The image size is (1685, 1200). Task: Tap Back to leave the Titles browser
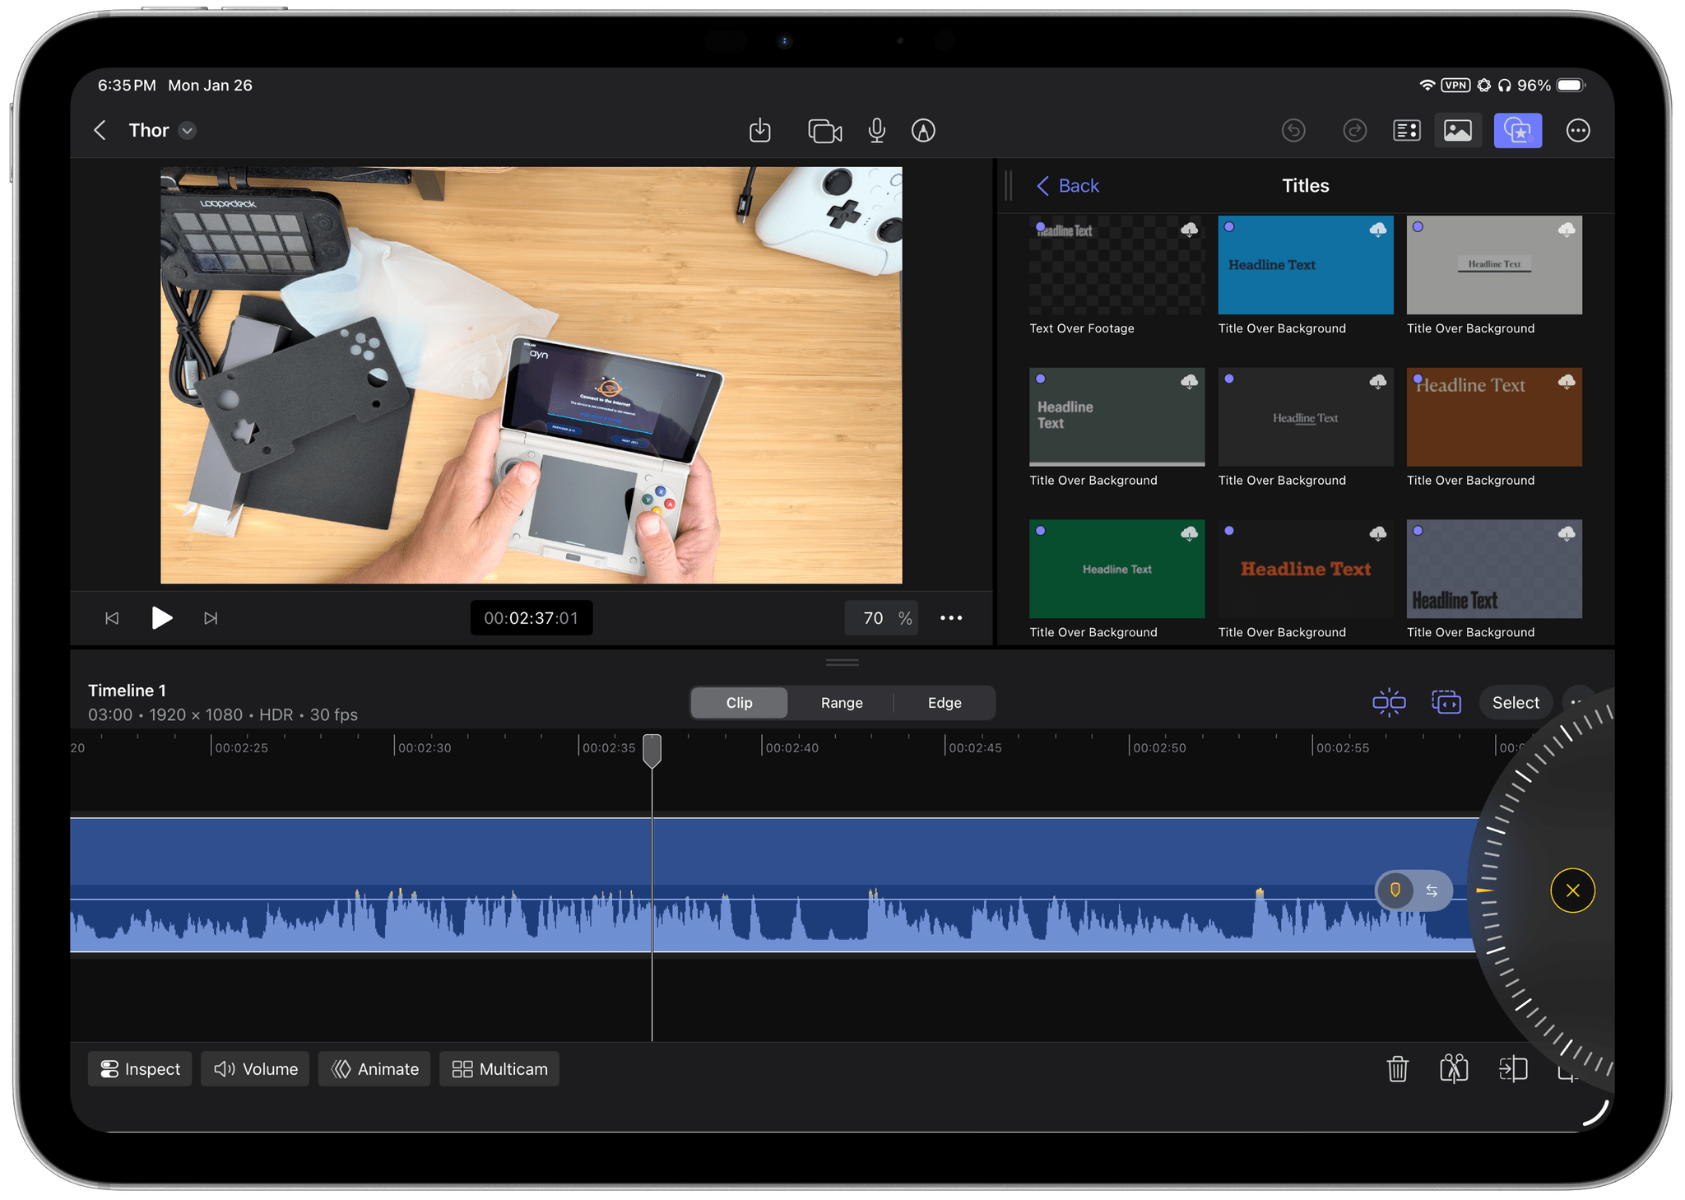pyautogui.click(x=1067, y=185)
